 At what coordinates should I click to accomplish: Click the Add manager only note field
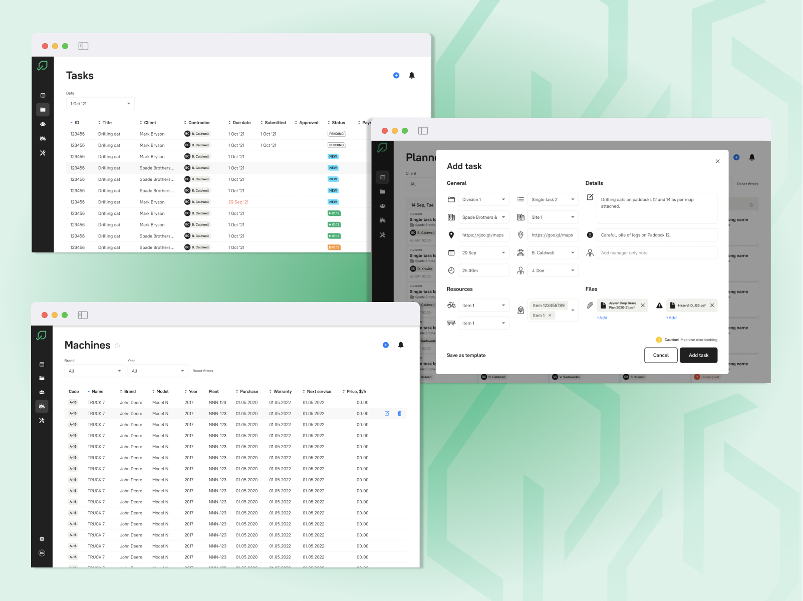pyautogui.click(x=657, y=253)
